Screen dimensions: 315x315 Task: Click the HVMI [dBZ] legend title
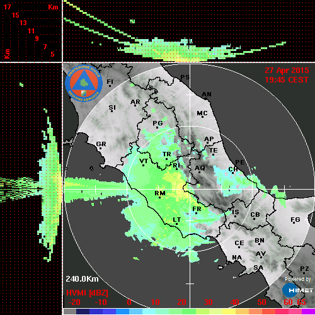(x=87, y=293)
